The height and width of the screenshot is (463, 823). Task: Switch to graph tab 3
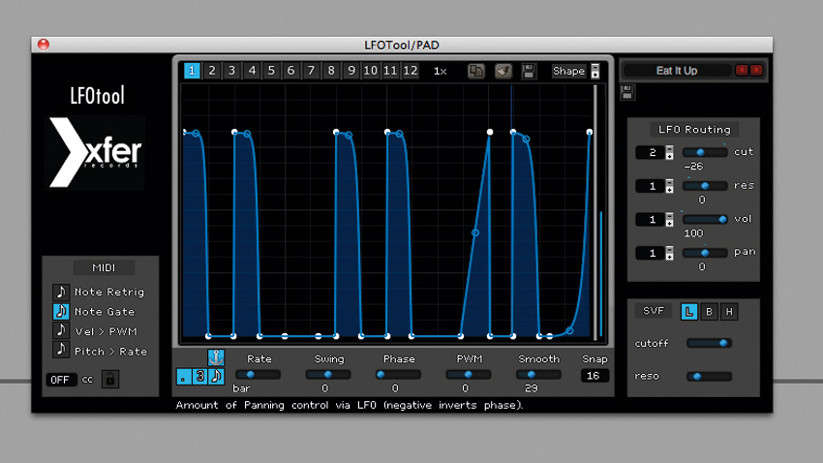232,71
